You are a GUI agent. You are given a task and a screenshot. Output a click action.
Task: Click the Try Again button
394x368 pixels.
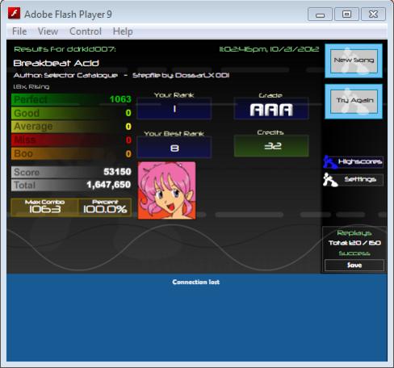[x=354, y=101]
